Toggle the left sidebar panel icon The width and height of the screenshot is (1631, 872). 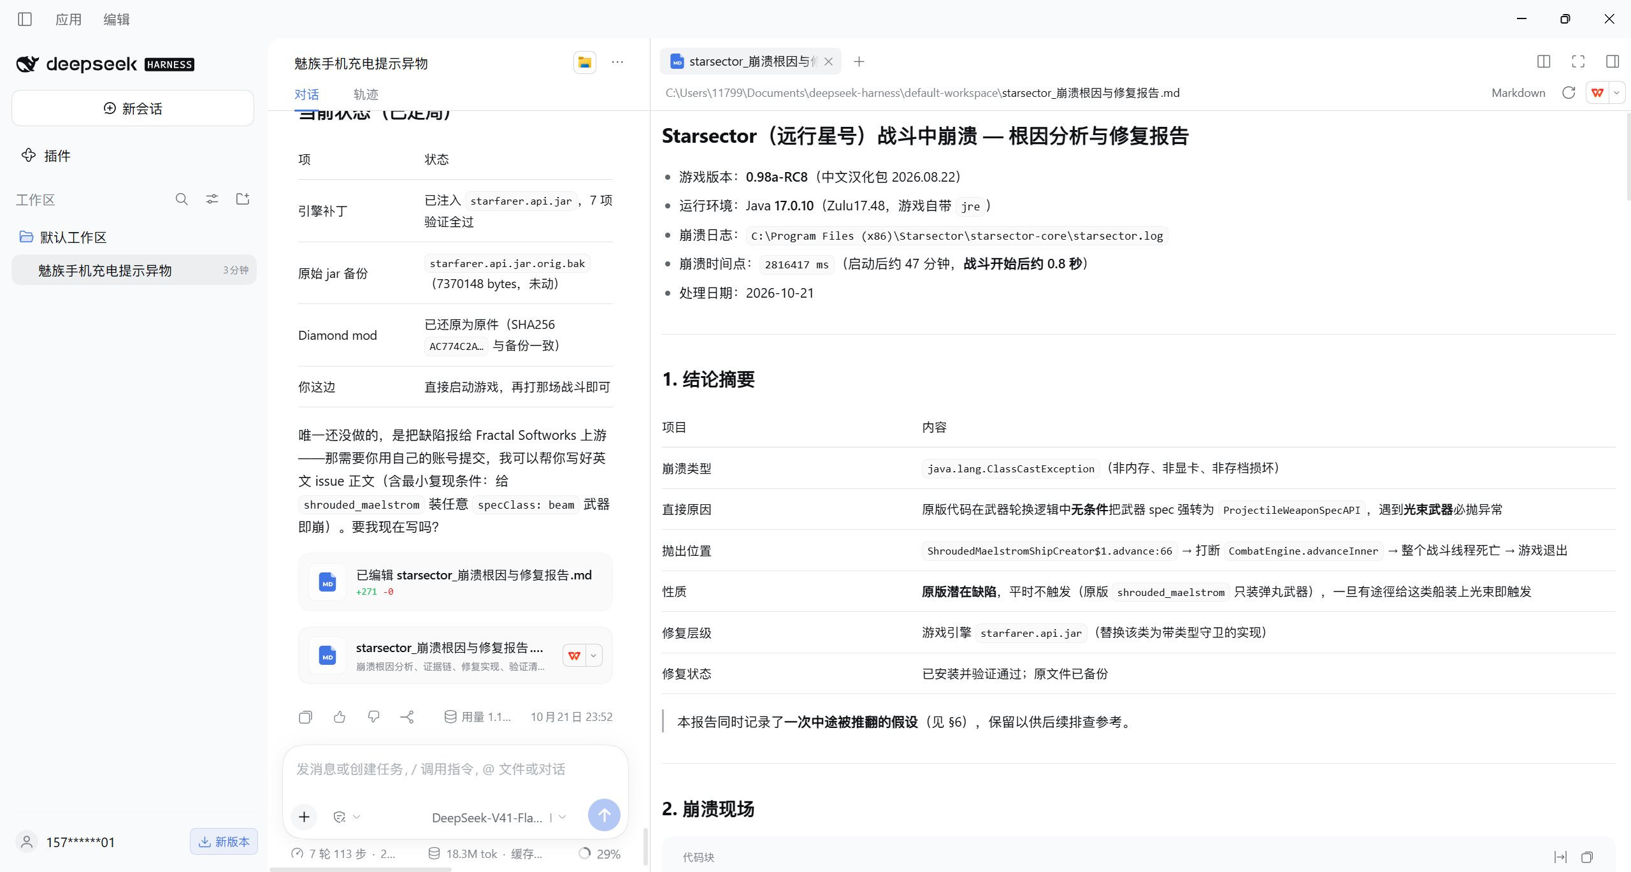(x=25, y=19)
